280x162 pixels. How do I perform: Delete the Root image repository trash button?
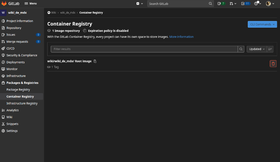273,64
